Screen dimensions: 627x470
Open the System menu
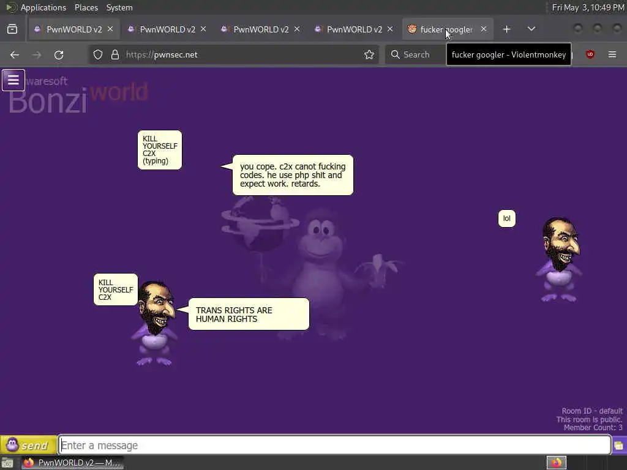coord(119,7)
